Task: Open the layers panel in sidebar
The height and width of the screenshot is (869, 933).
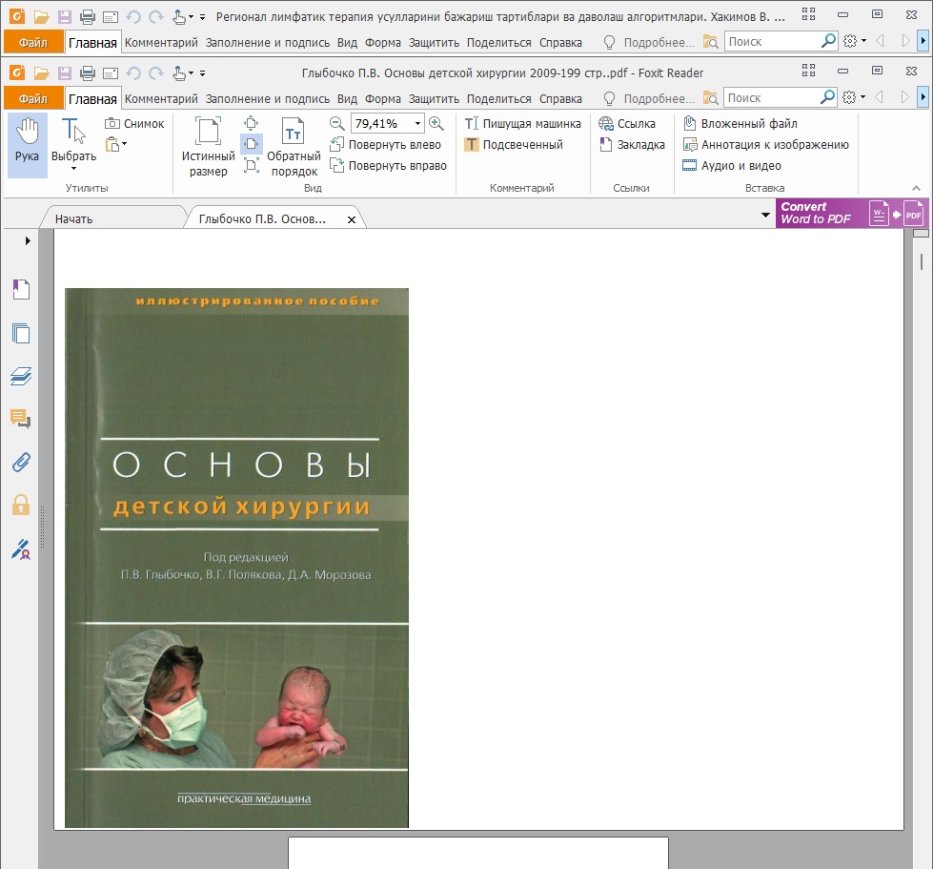Action: tap(21, 377)
